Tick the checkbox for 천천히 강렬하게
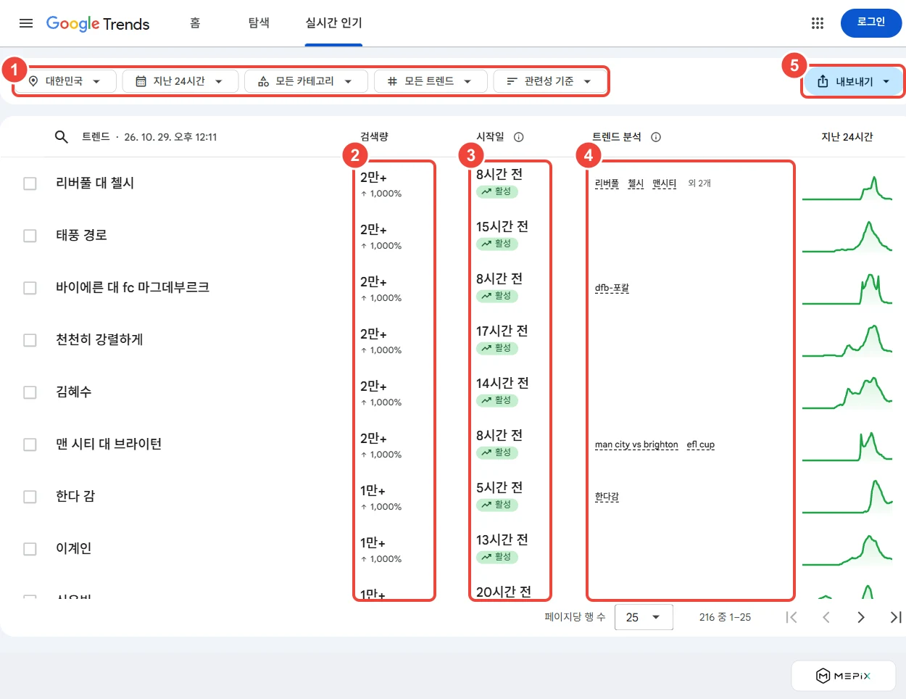The image size is (906, 699). click(30, 340)
